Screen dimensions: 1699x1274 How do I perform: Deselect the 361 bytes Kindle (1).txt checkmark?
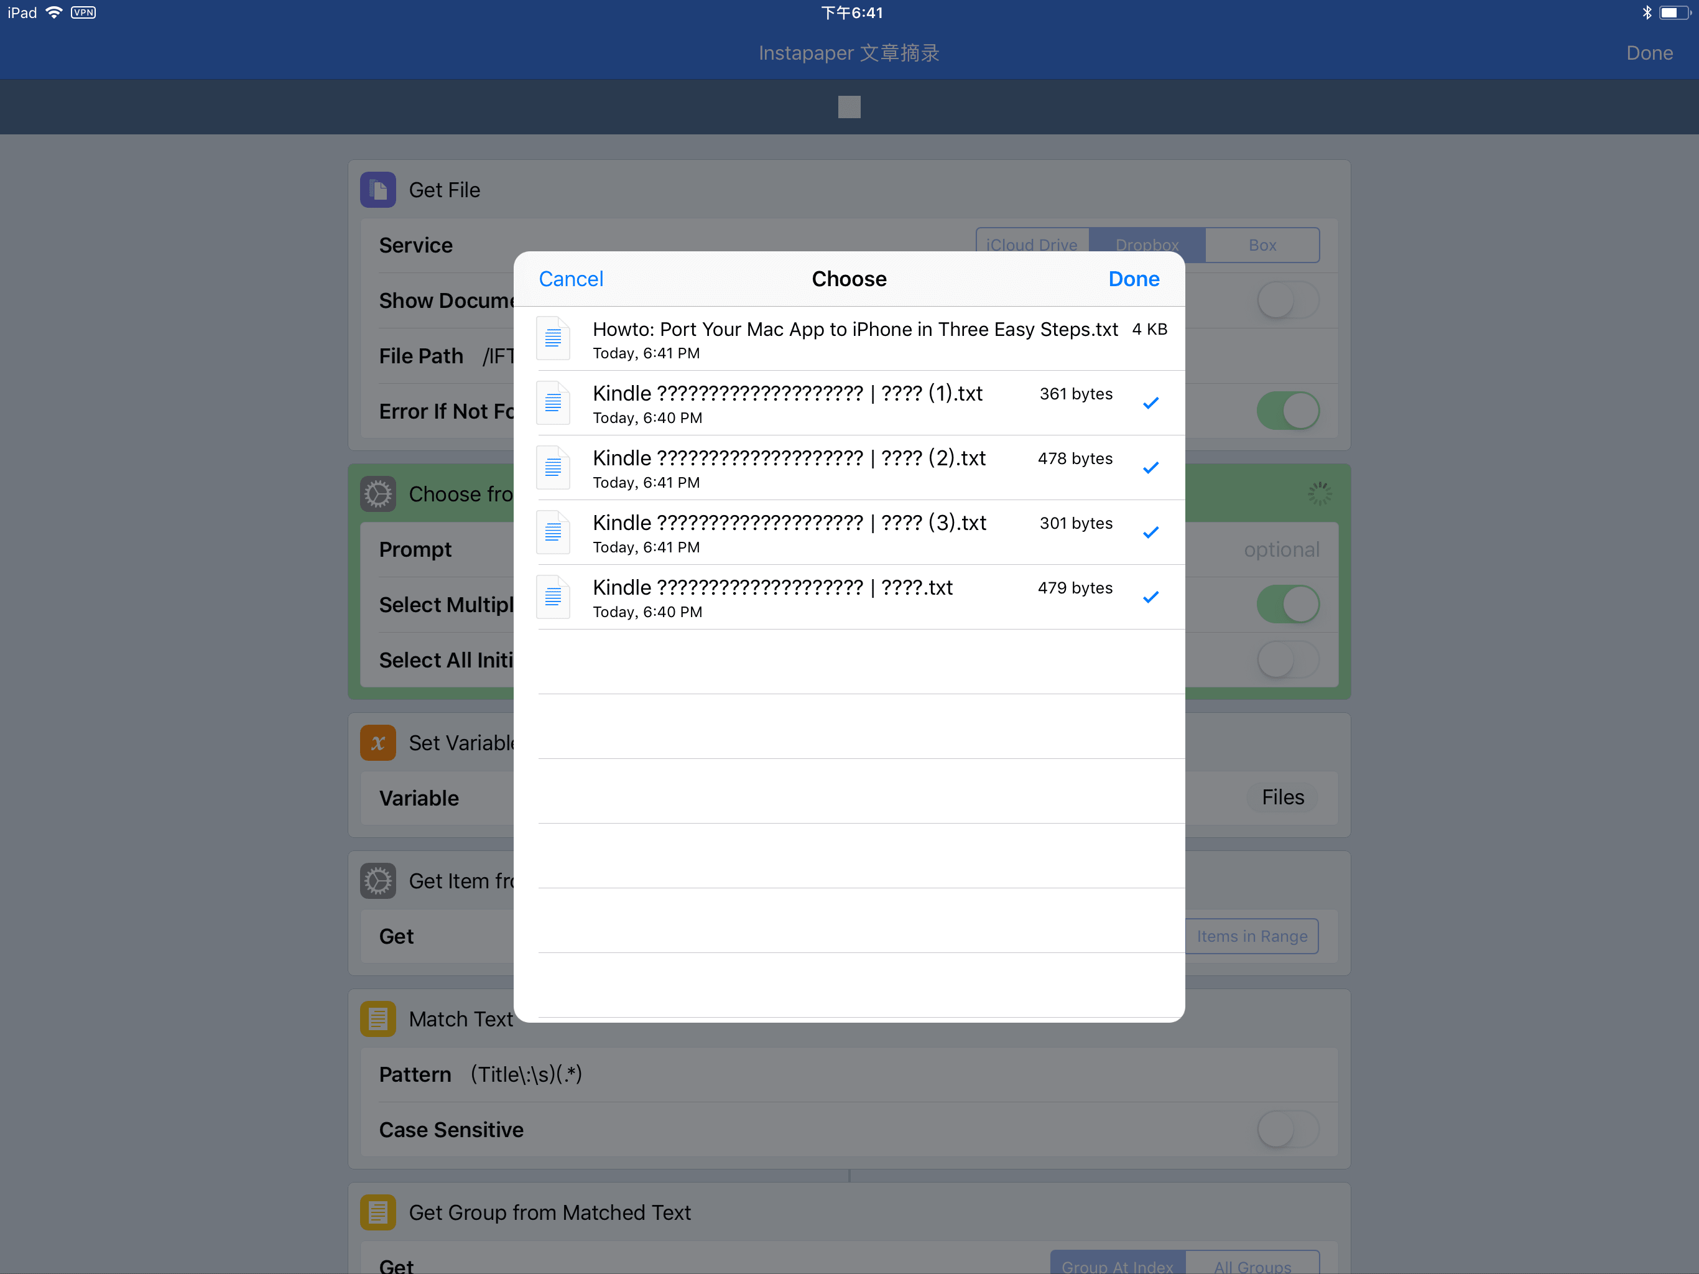[1150, 403]
